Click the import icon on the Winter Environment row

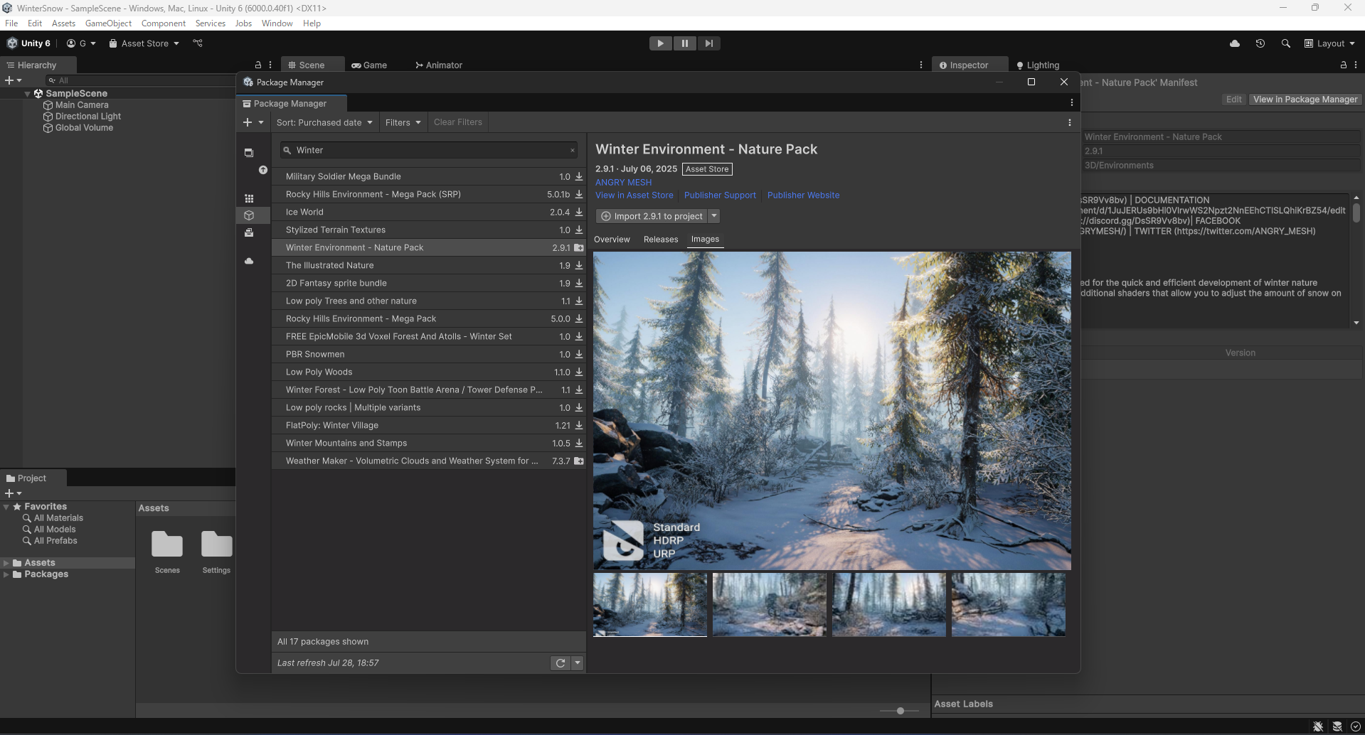pyautogui.click(x=579, y=247)
